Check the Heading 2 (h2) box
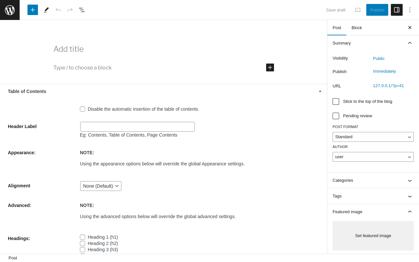This screenshot has height=262, width=419. tap(82, 243)
